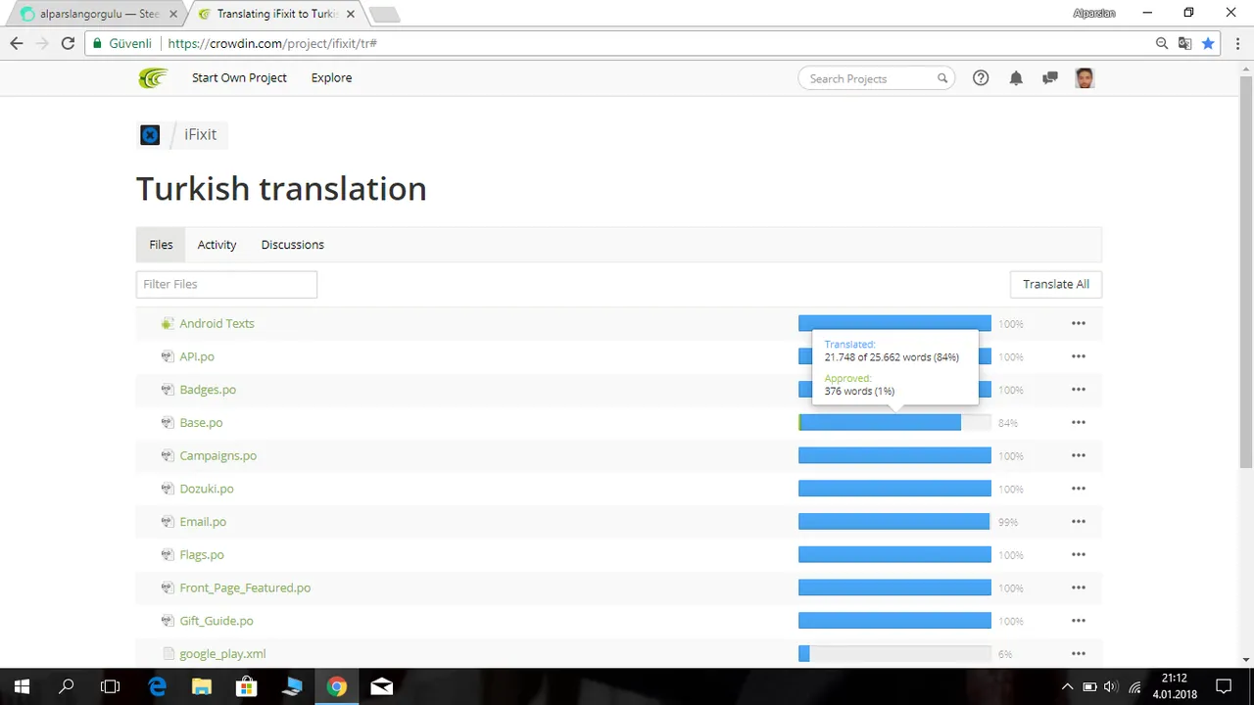Open the help question mark icon
The width and height of the screenshot is (1254, 705).
[981, 78]
